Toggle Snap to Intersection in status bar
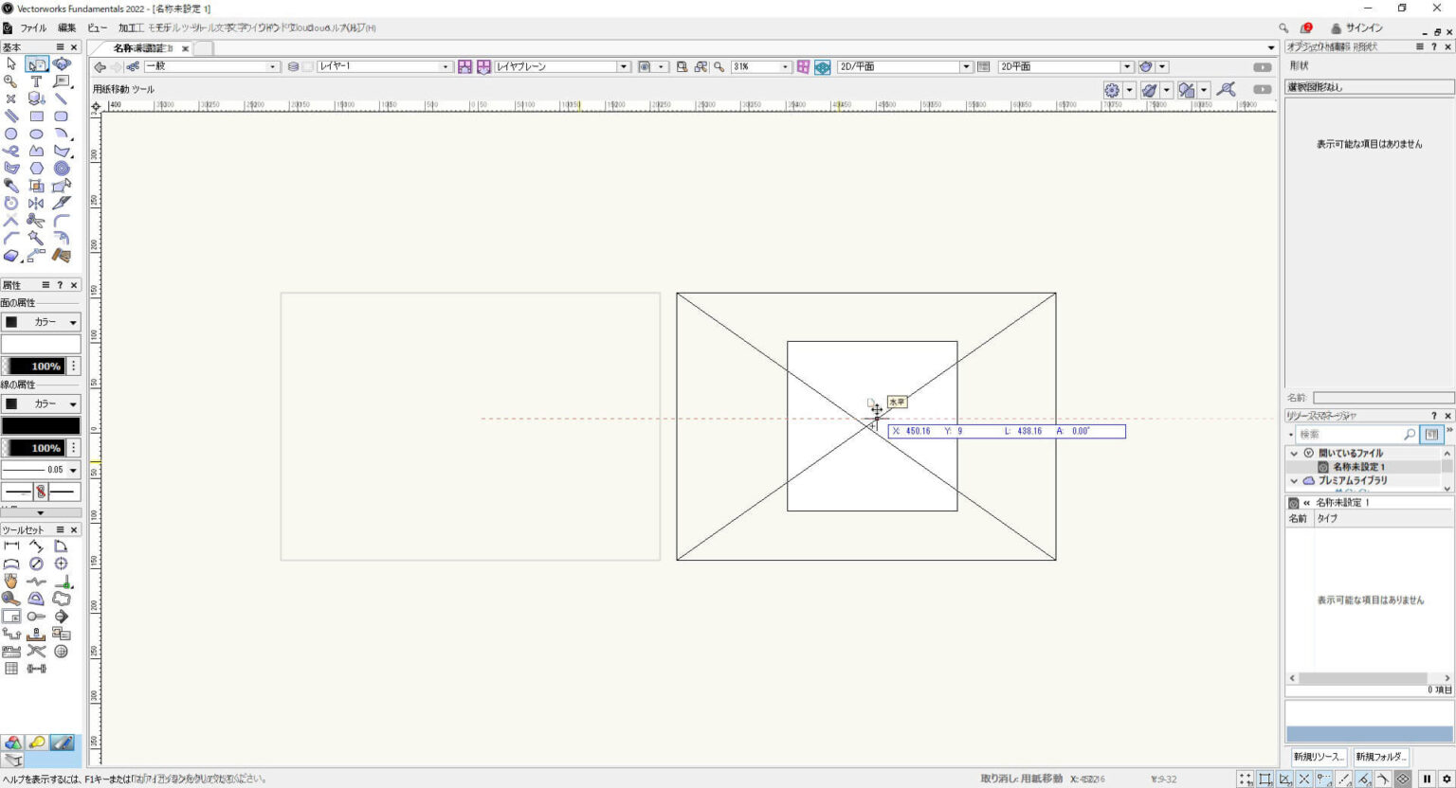This screenshot has width=1456, height=788. tap(1304, 779)
